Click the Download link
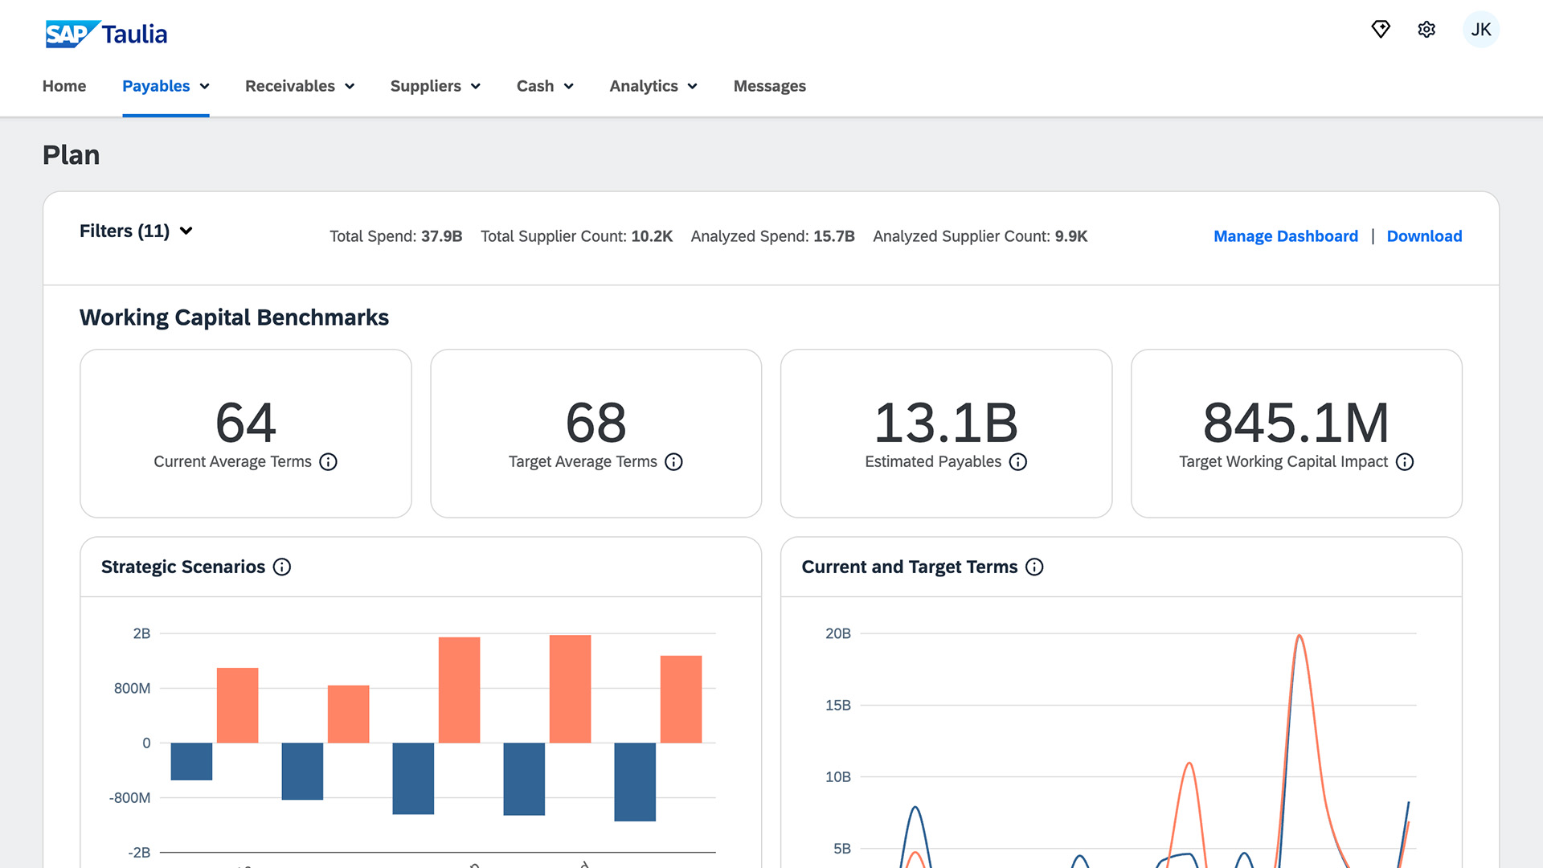This screenshot has width=1543, height=868. [x=1424, y=236]
